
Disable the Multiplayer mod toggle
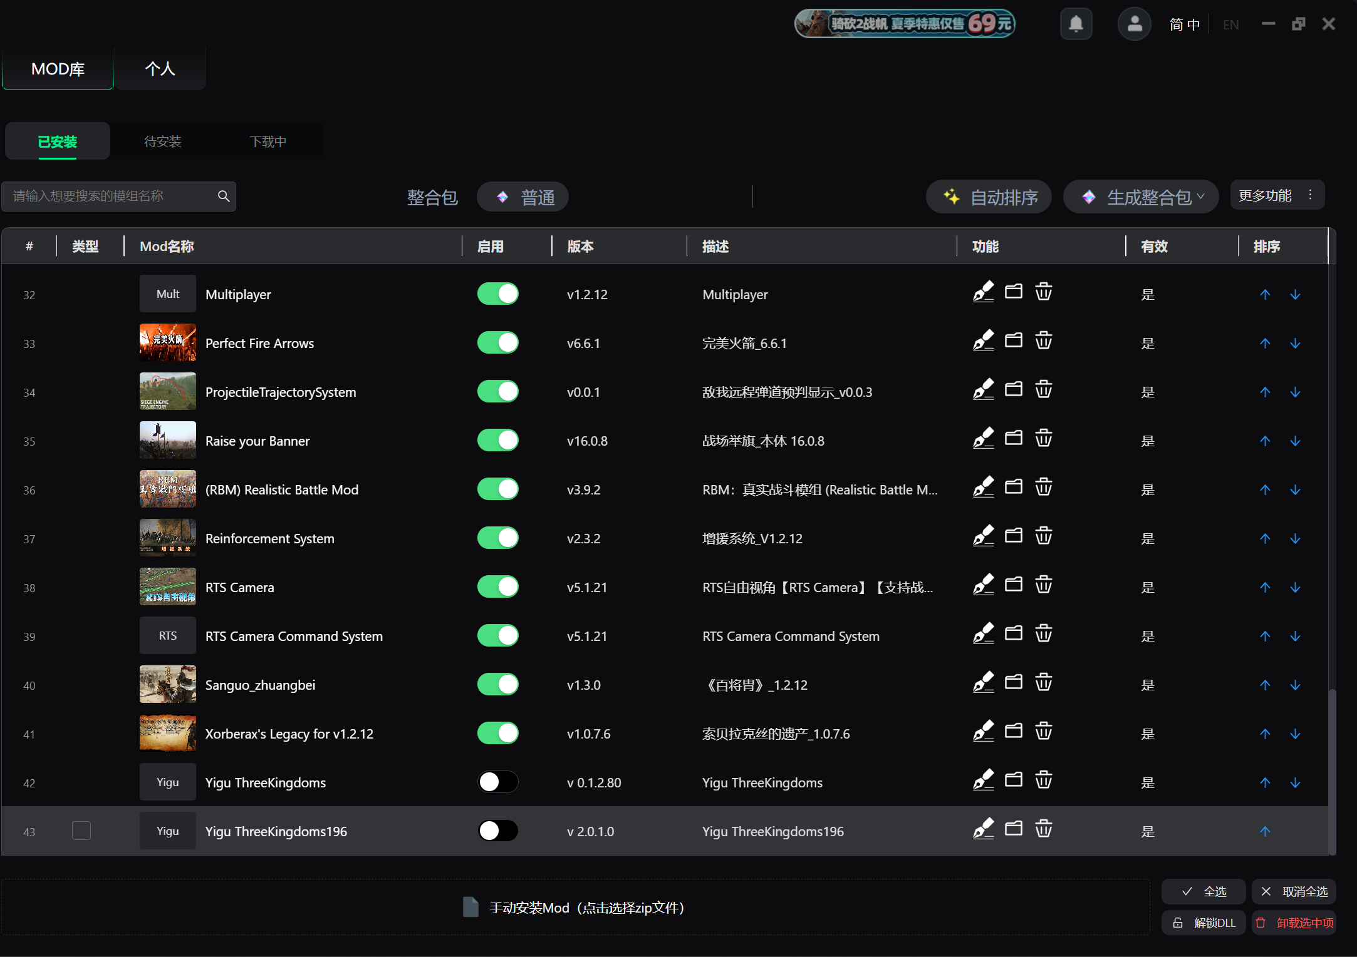pos(498,294)
